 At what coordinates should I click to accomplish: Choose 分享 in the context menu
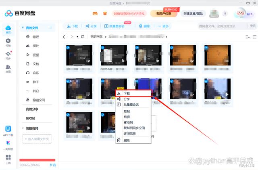(133, 99)
